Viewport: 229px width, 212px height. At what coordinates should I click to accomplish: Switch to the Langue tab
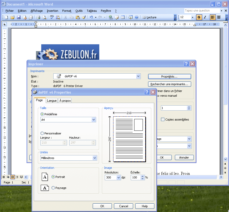coord(52,101)
